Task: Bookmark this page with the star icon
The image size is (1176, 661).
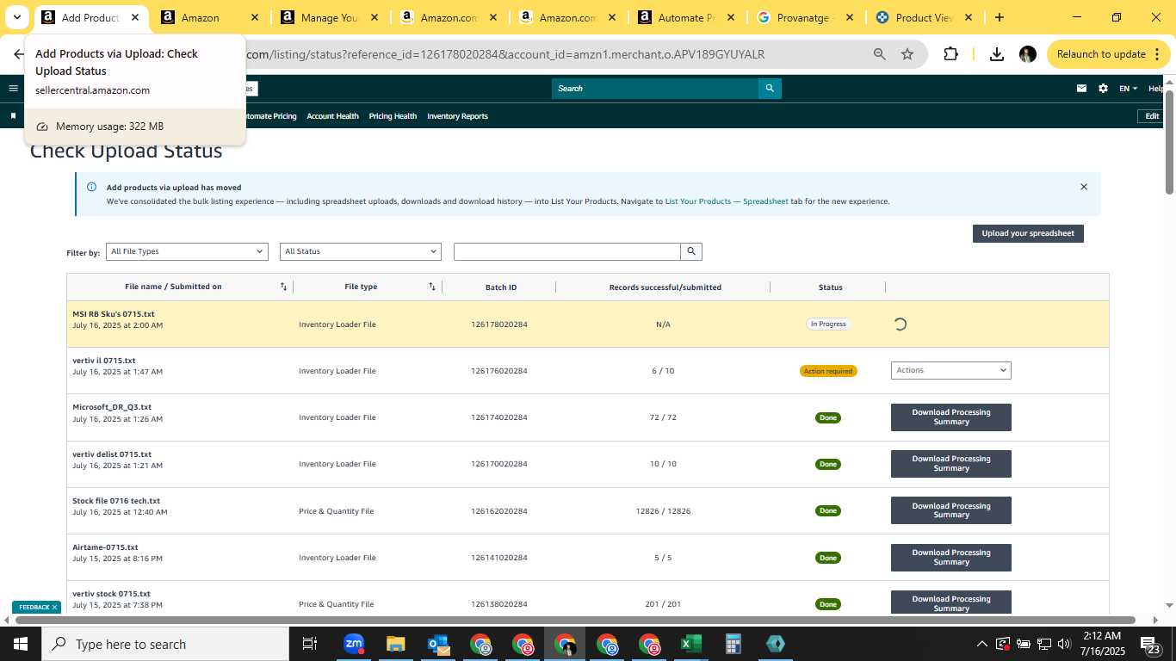Action: pos(907,54)
